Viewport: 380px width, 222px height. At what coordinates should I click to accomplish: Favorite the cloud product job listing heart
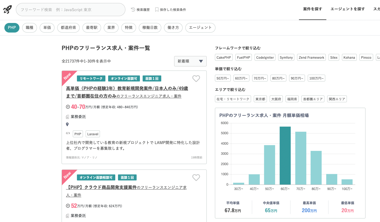click(196, 178)
